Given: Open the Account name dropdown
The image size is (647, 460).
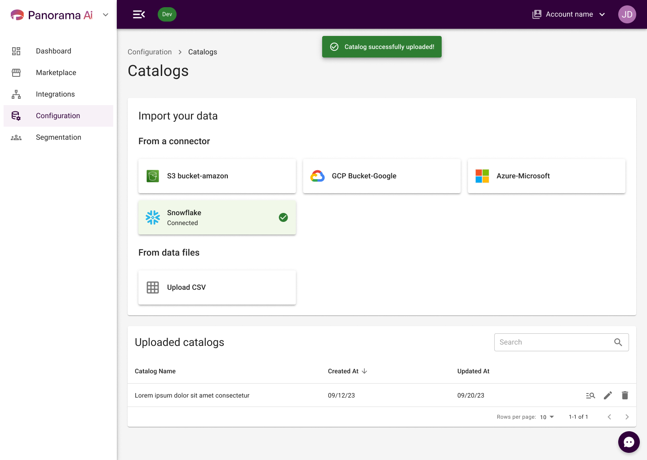Looking at the screenshot, I should click(x=569, y=14).
